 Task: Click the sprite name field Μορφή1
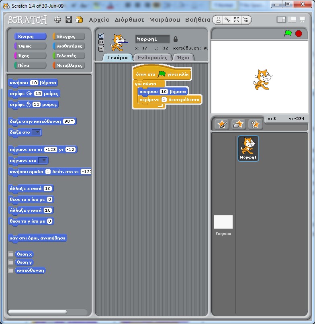(153, 39)
